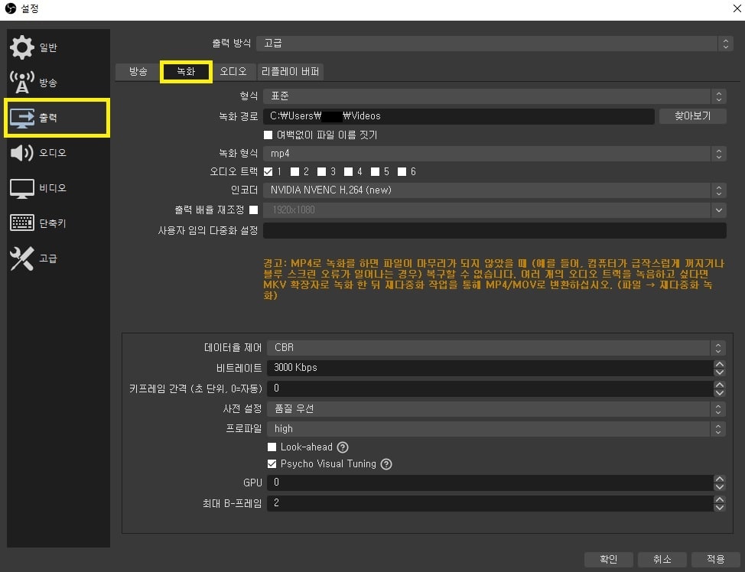Select the 오디오 tab
Viewport: 745px width, 572px height.
[233, 71]
